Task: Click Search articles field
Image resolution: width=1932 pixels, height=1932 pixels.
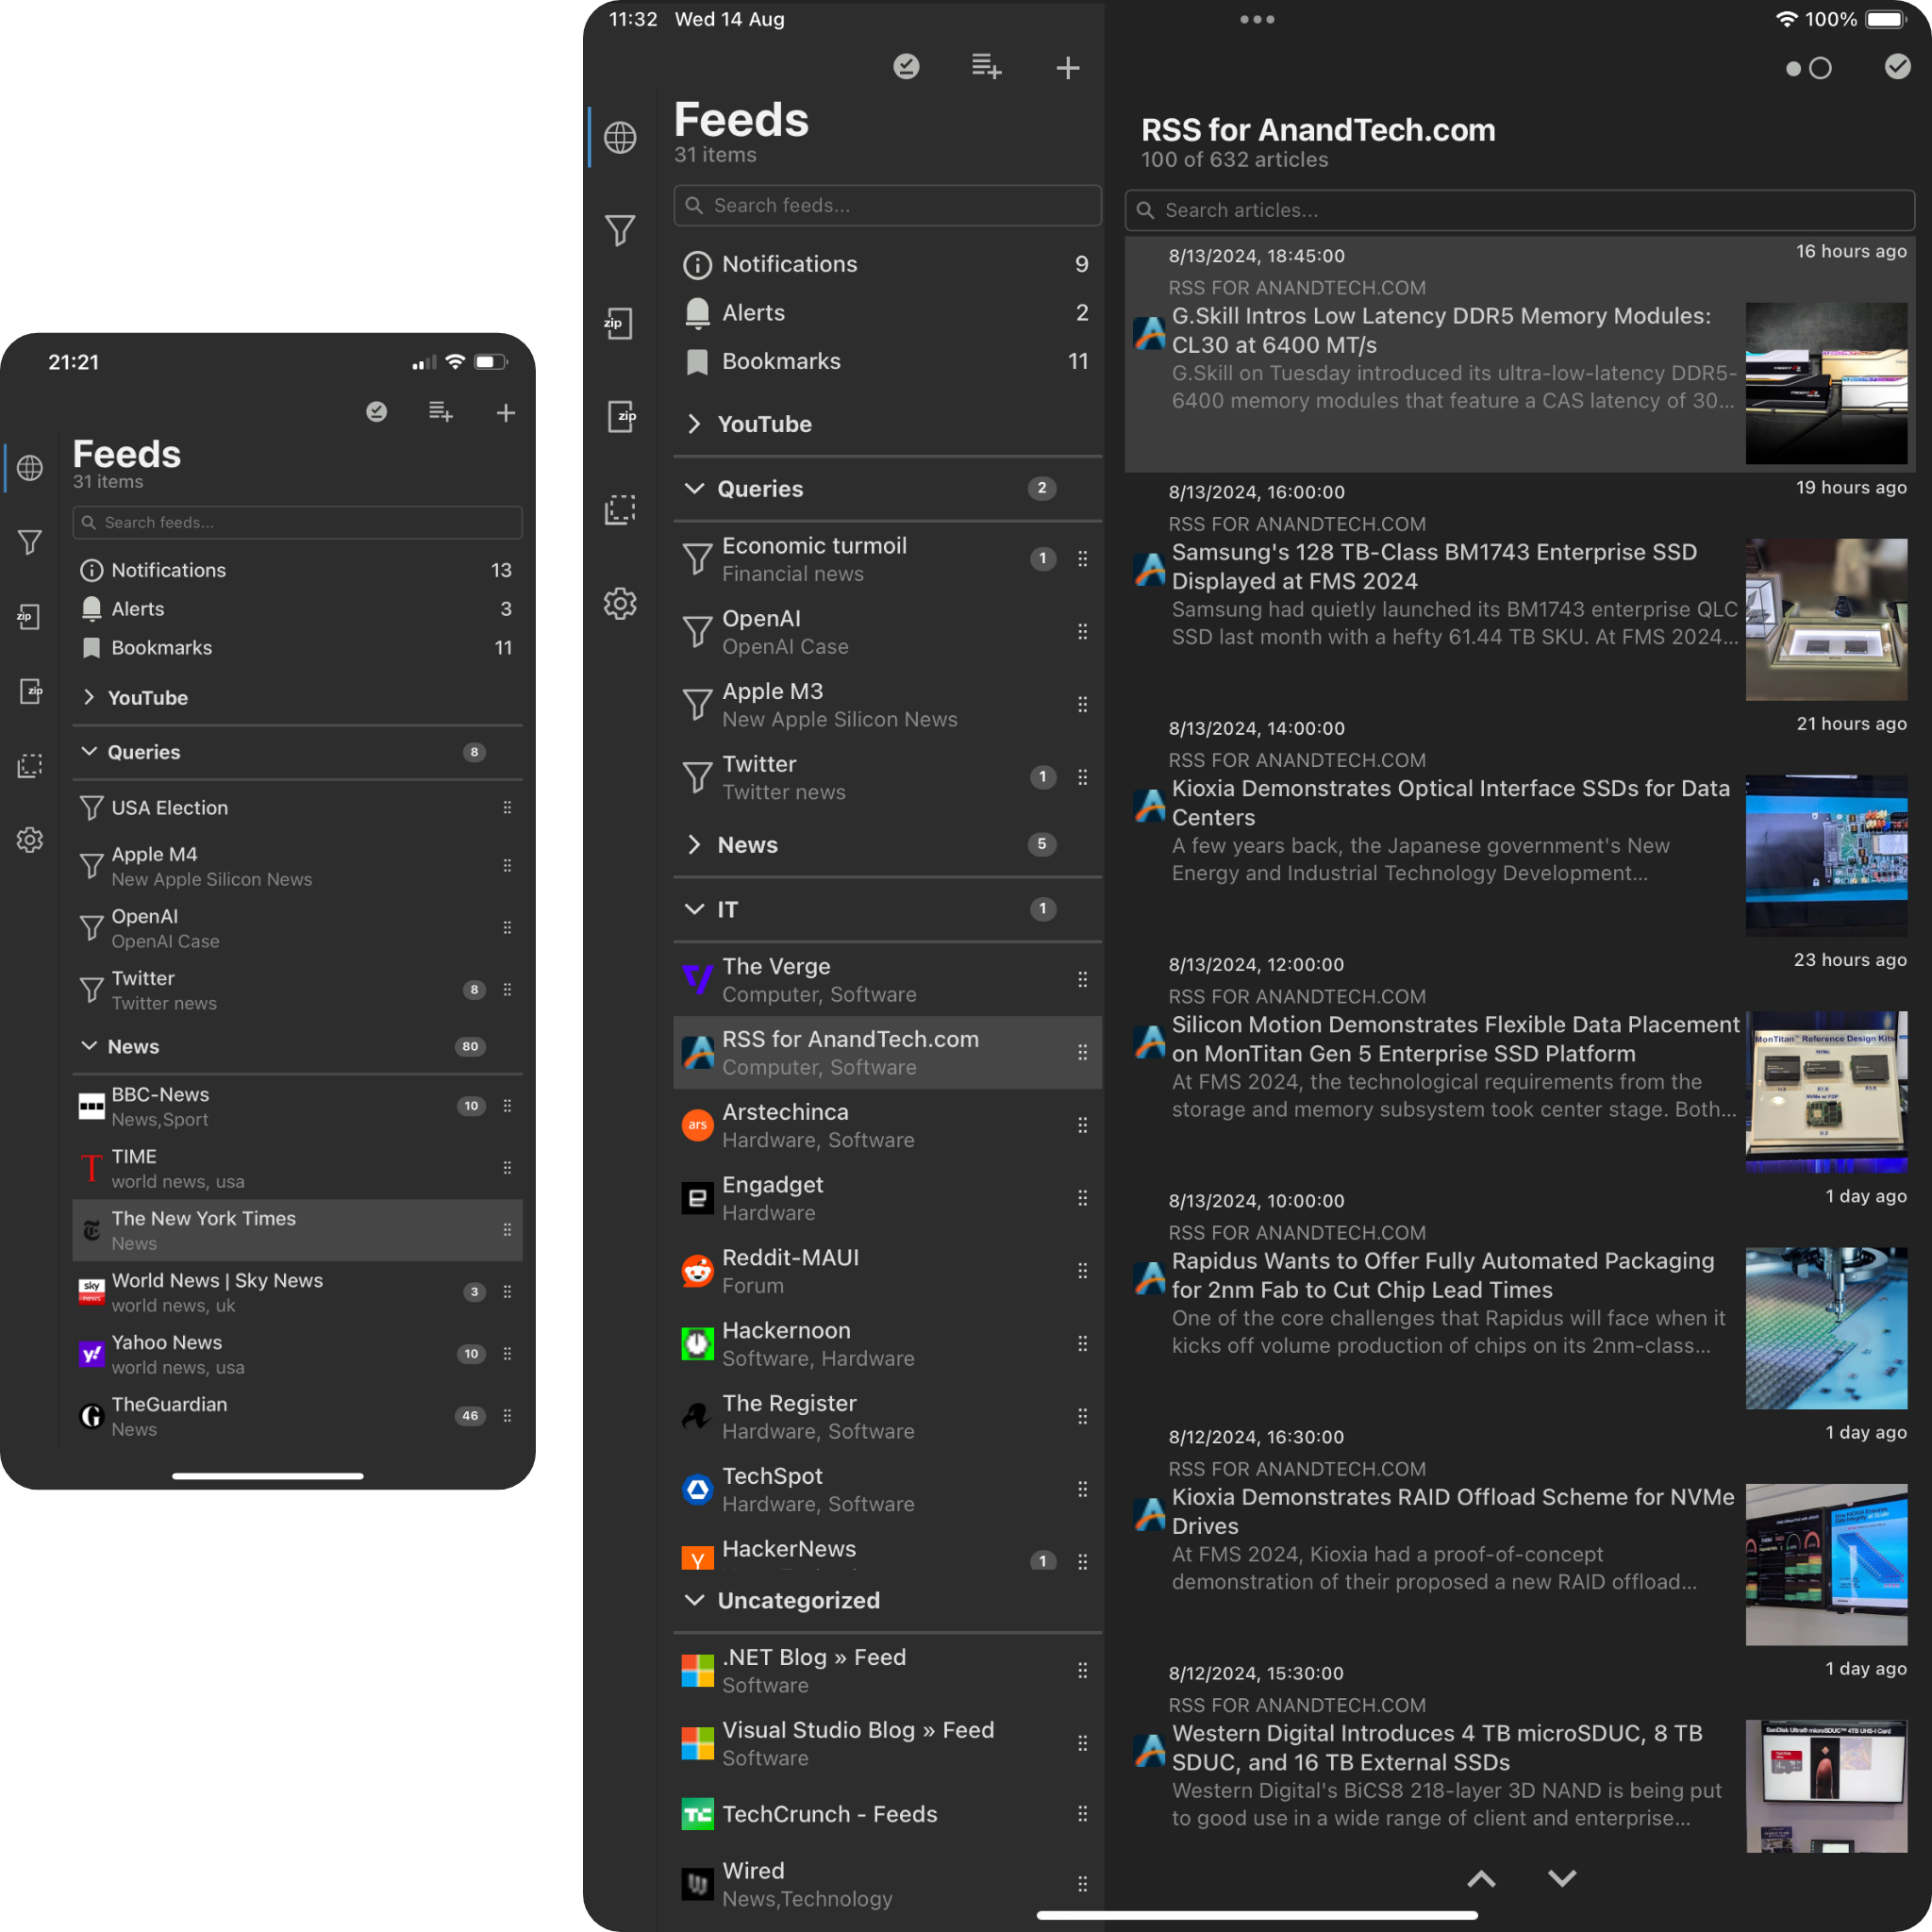Action: click(1519, 210)
